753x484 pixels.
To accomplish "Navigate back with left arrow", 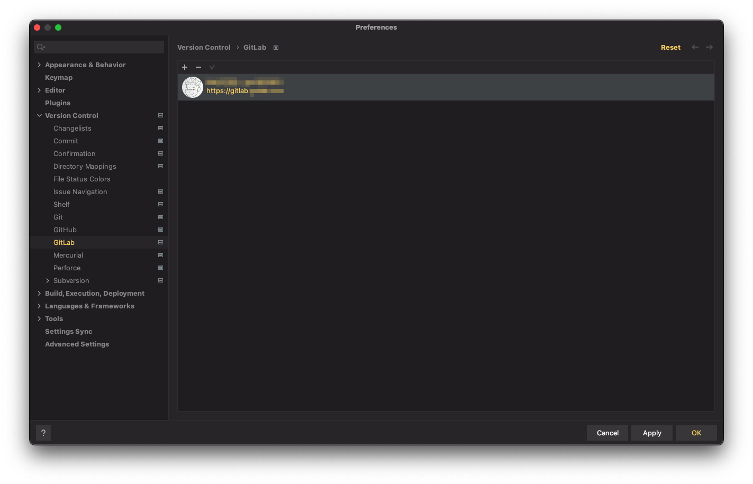I will click(x=695, y=47).
